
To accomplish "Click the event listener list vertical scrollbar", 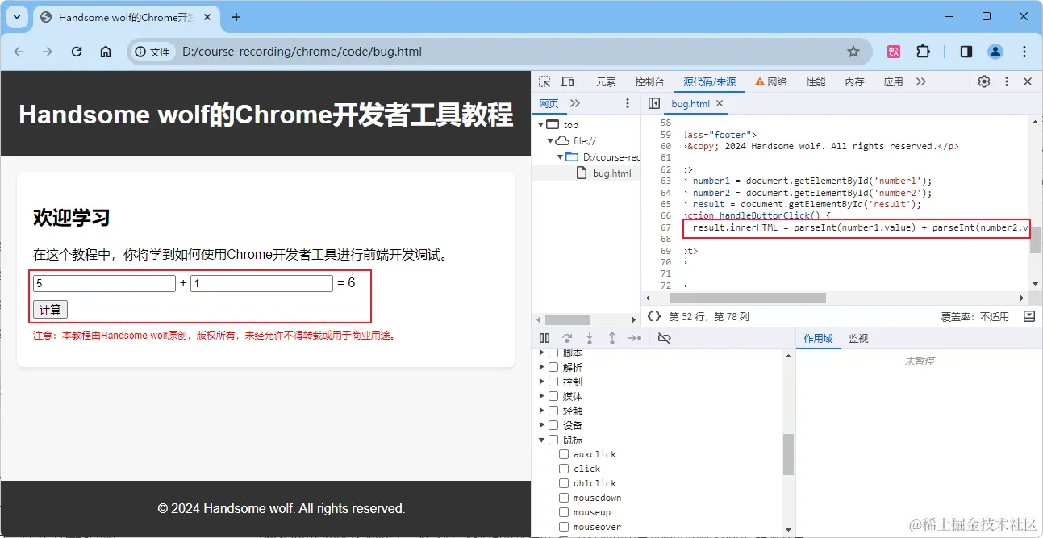I will point(789,454).
